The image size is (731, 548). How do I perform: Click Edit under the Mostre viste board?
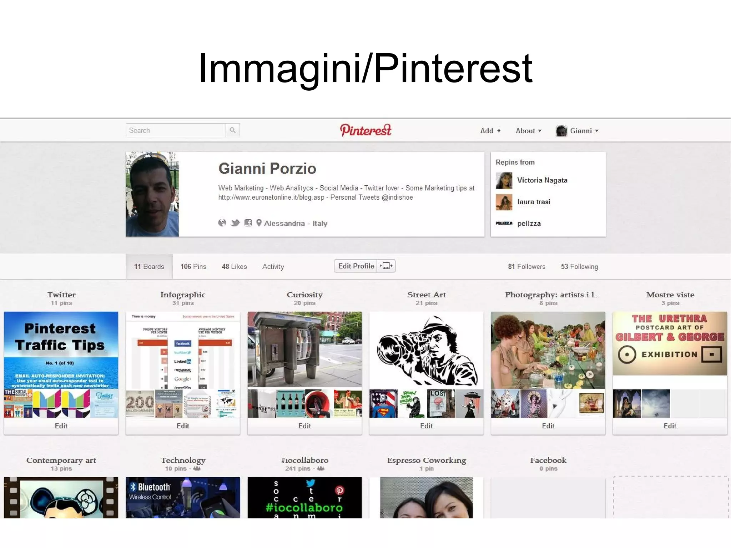(670, 426)
